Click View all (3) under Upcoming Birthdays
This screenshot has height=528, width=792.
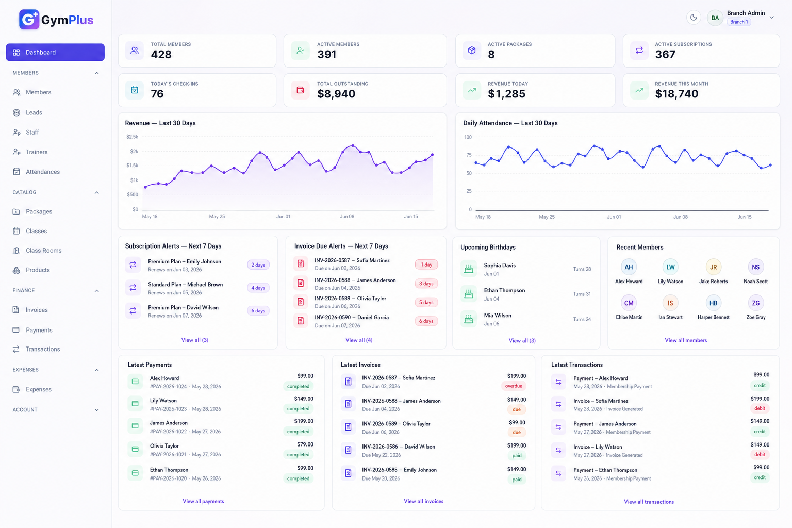(x=522, y=341)
